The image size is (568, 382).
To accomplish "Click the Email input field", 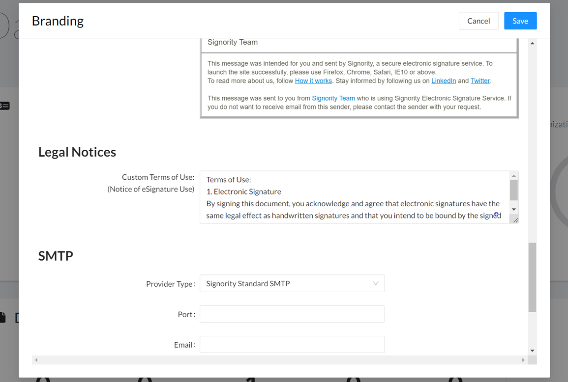I will click(x=292, y=344).
